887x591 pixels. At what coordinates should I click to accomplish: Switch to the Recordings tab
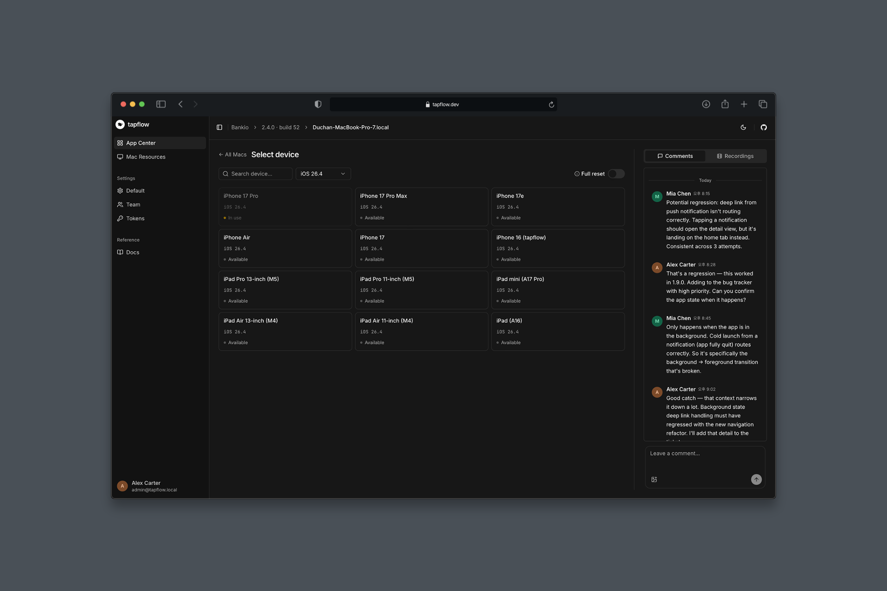click(735, 156)
